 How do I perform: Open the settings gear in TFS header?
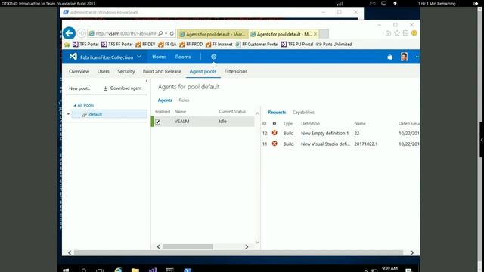213,57
